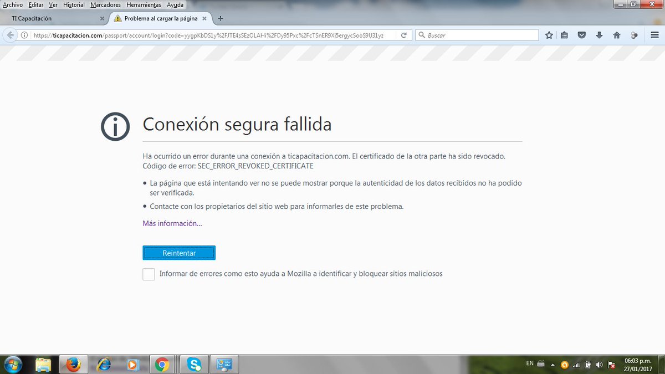This screenshot has height=374, width=665.
Task: Open the Historial menu
Action: point(74,4)
